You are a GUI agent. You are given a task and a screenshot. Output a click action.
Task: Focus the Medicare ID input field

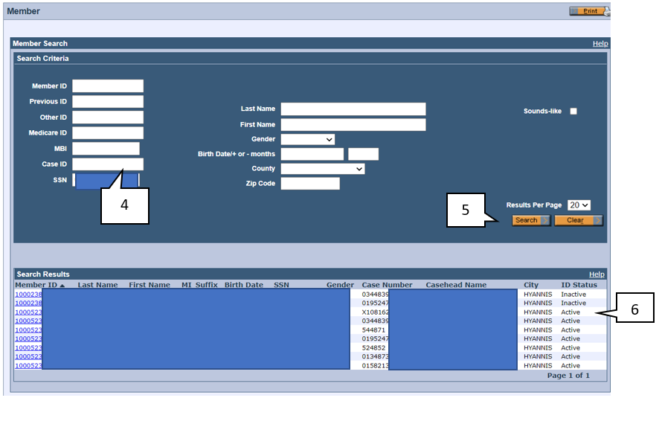point(108,132)
